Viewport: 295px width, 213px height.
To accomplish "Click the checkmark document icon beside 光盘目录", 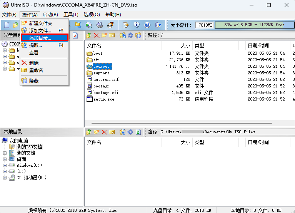I will (x=75, y=35).
